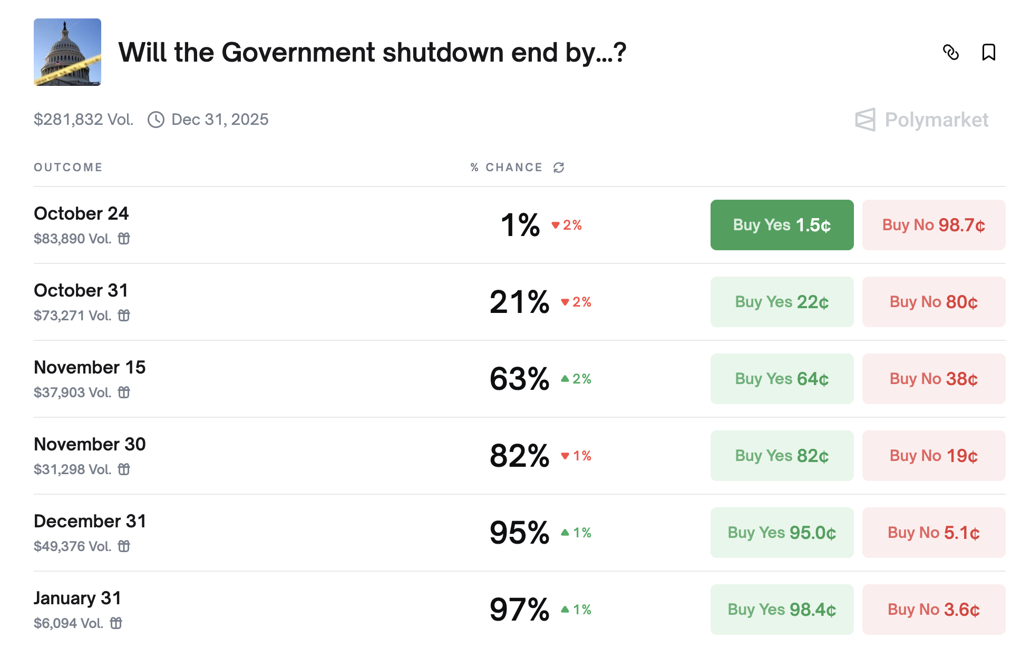1021x648 pixels.
Task: Open the Capitol market thumbnail image
Action: pos(67,52)
